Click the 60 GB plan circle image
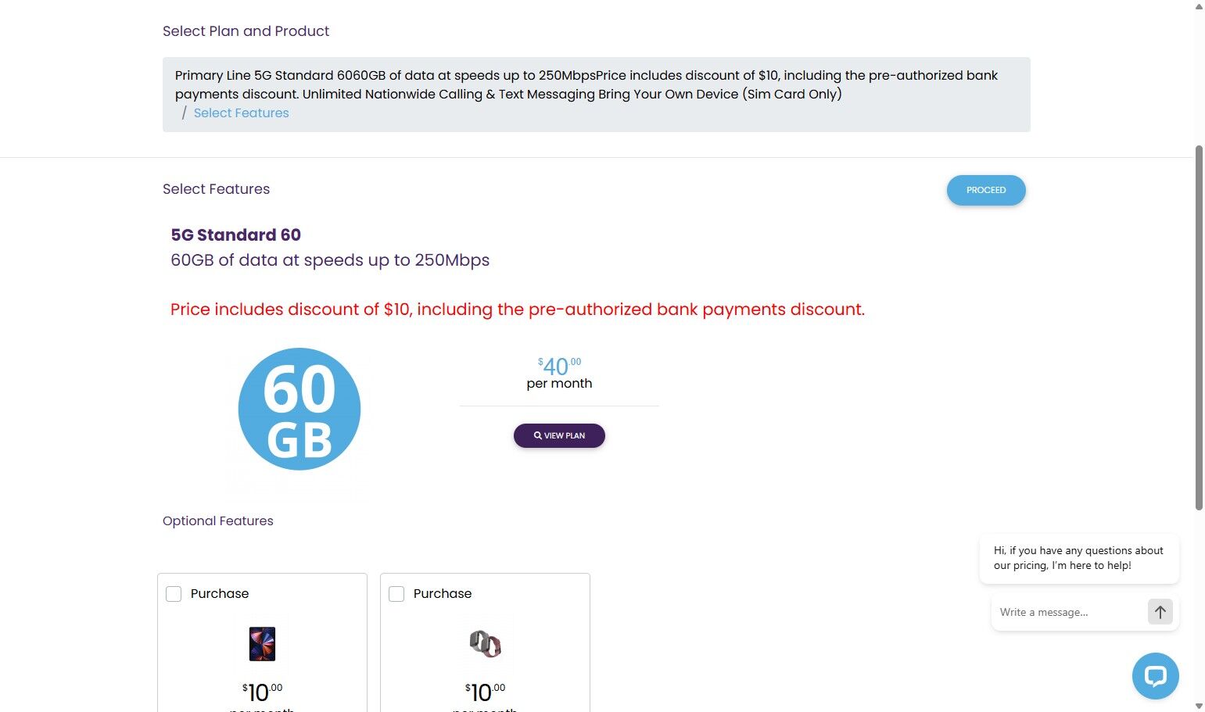 tap(299, 409)
